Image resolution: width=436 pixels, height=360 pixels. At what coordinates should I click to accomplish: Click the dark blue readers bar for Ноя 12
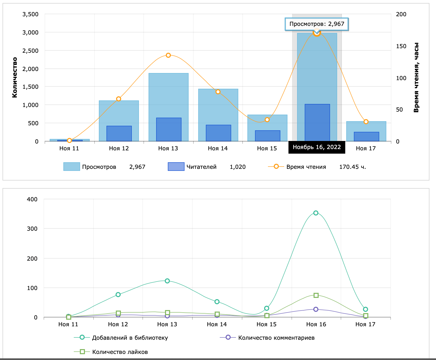[x=119, y=134]
